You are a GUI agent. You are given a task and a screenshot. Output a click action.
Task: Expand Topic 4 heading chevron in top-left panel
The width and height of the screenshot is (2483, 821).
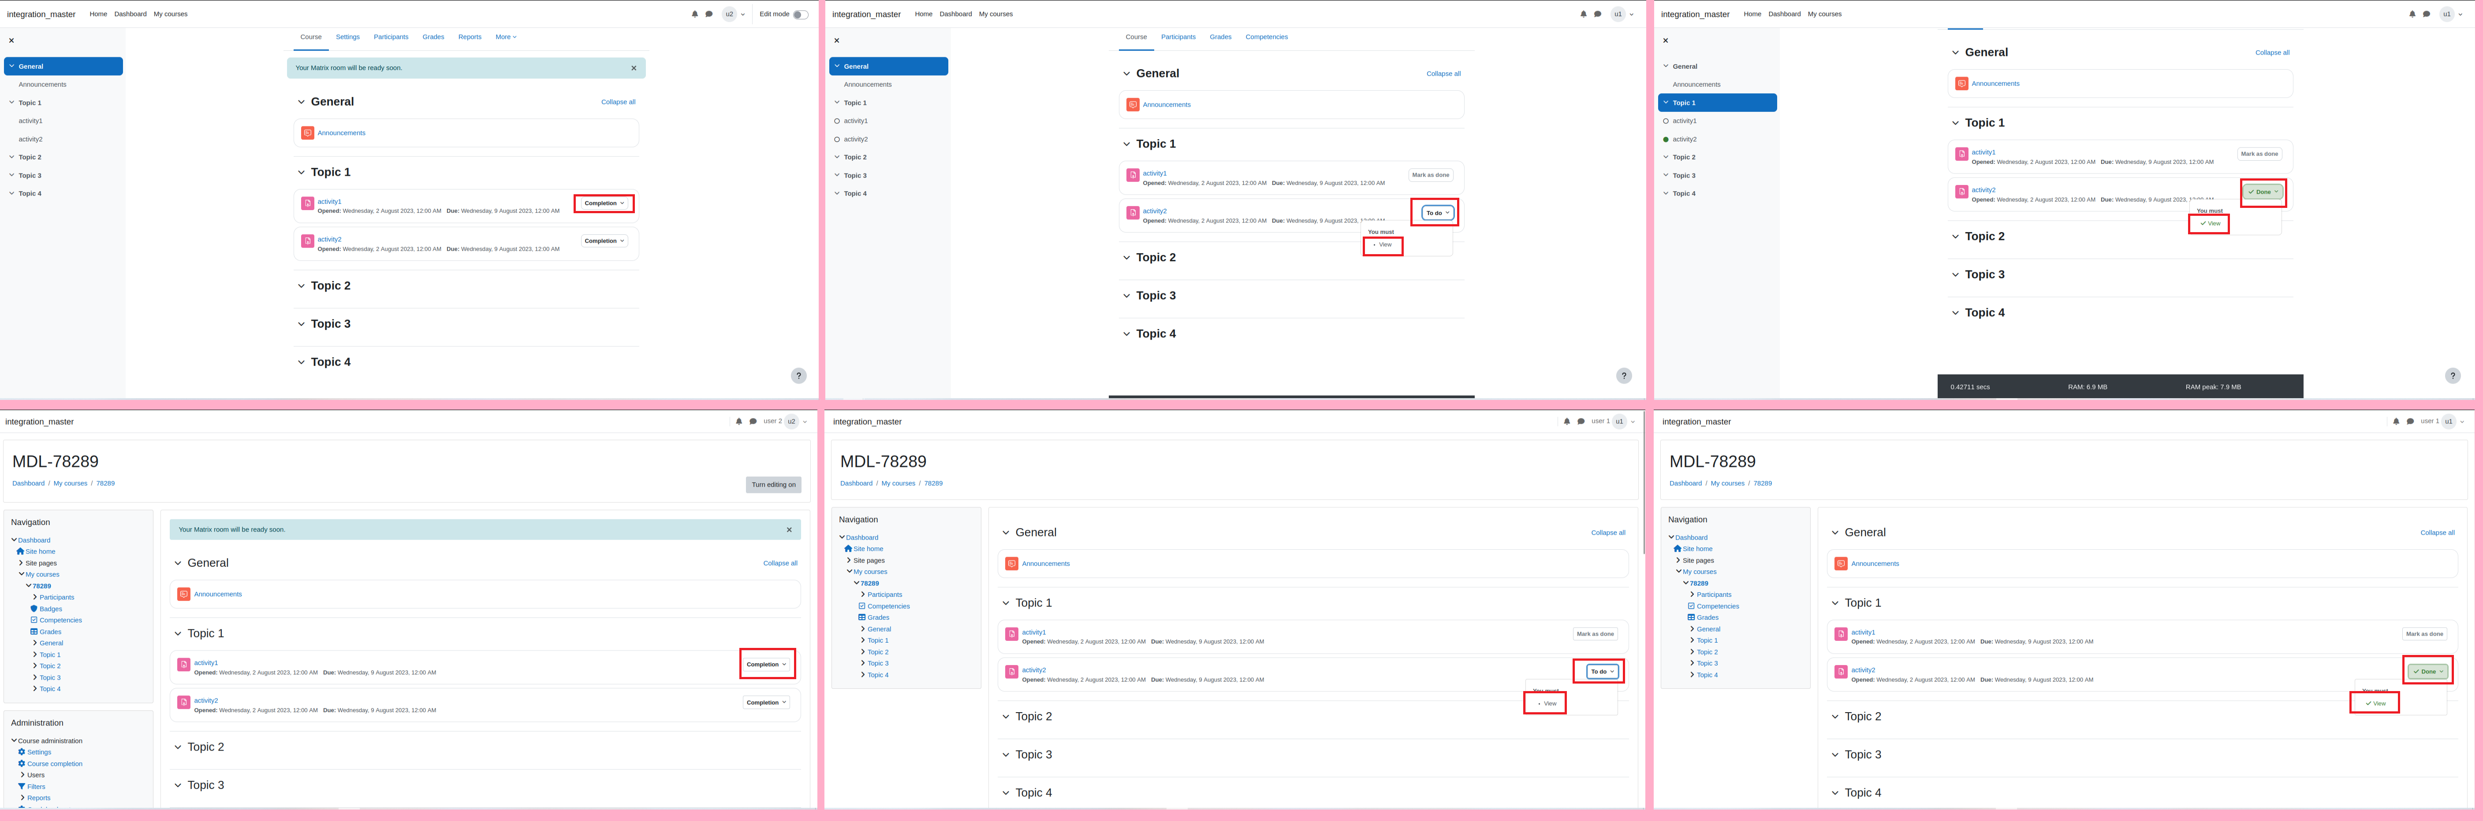point(301,362)
